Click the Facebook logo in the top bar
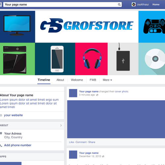 (x=1, y=5)
